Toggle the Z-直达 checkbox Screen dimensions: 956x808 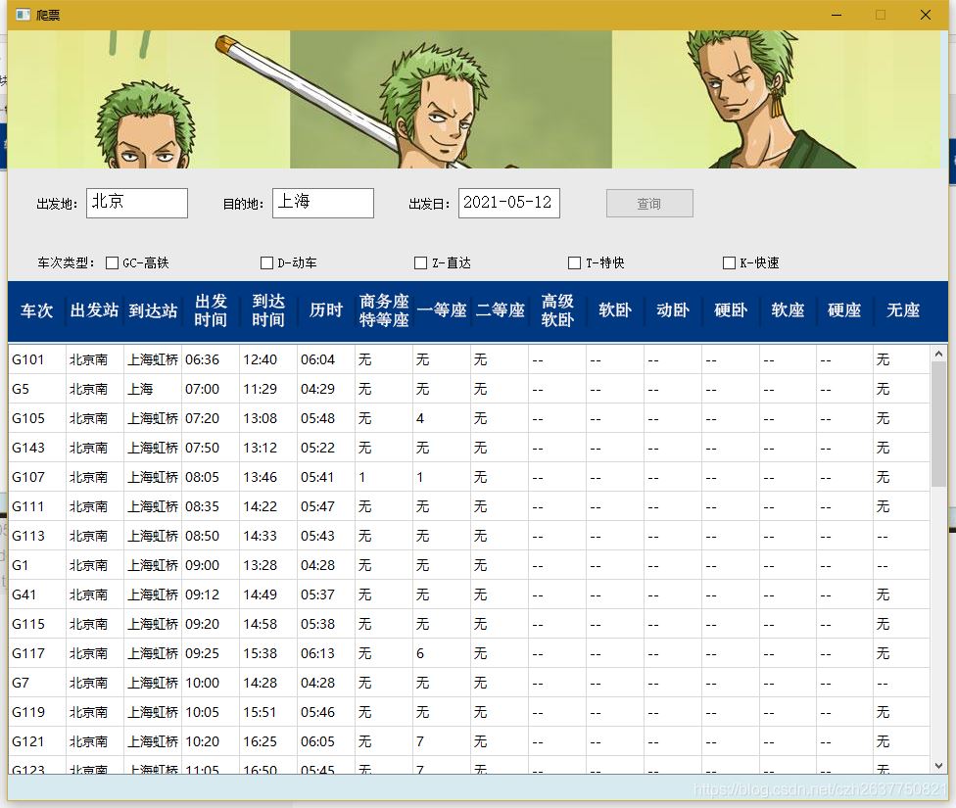point(420,262)
